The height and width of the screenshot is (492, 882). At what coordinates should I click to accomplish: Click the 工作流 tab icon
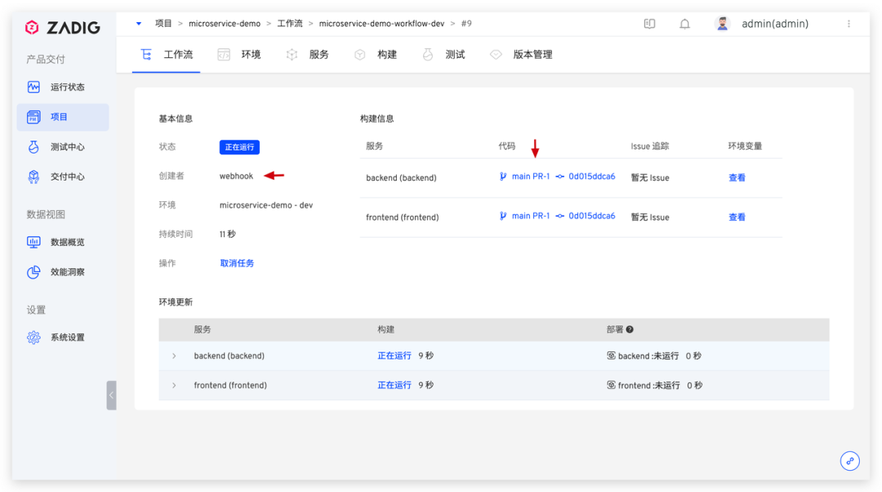tap(146, 55)
